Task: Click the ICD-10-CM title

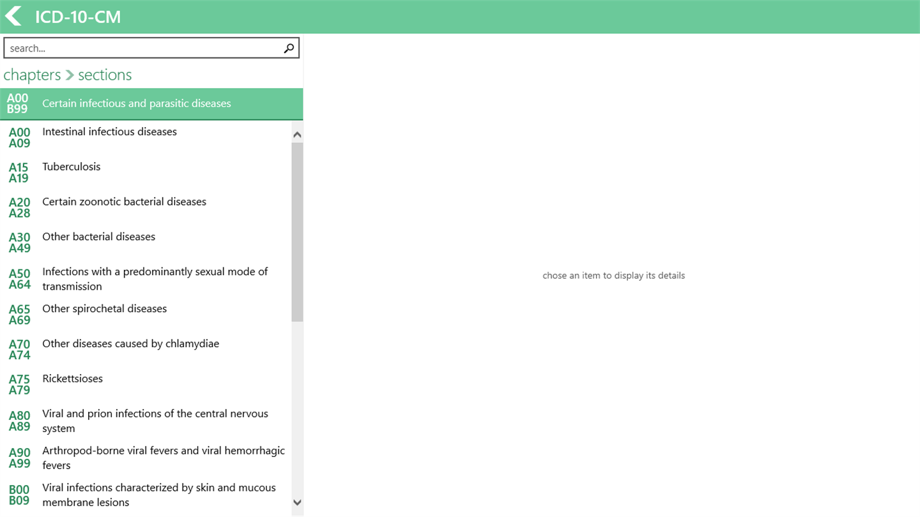Action: tap(78, 17)
